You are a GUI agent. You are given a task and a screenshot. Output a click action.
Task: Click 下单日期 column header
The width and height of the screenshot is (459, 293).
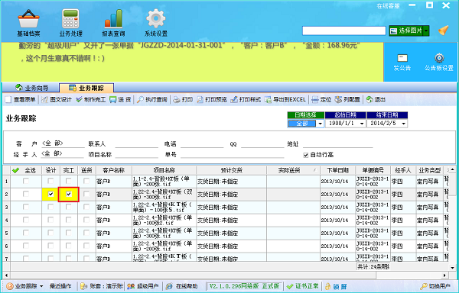pyautogui.click(x=338, y=170)
